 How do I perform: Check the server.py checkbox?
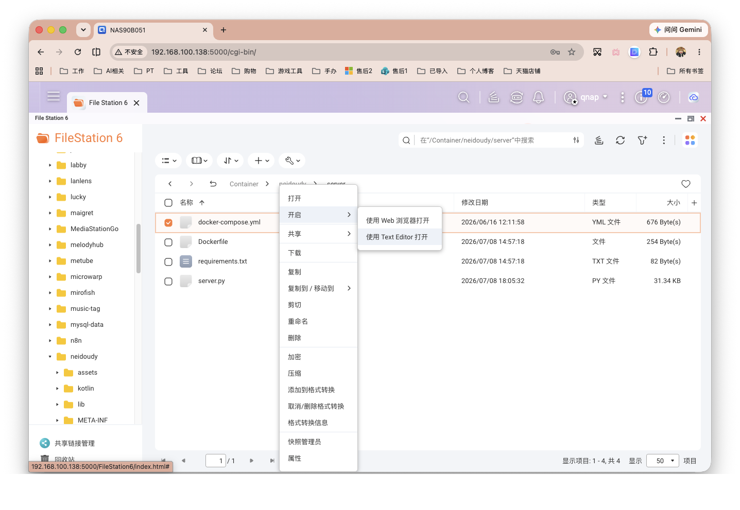point(168,281)
